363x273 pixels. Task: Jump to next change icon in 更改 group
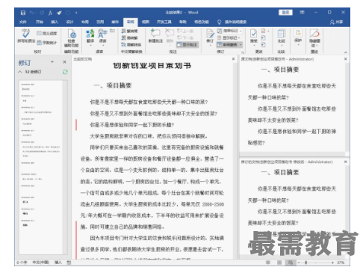pos(263,45)
